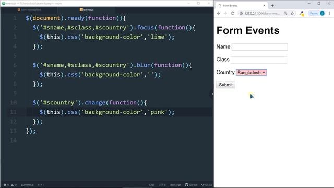View site information icon in address bar

click(x=241, y=13)
